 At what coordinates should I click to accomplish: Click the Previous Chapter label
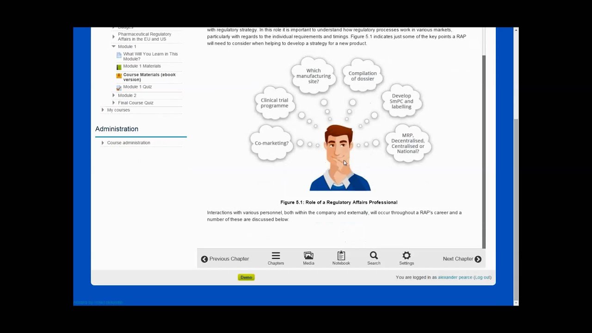[x=229, y=259]
